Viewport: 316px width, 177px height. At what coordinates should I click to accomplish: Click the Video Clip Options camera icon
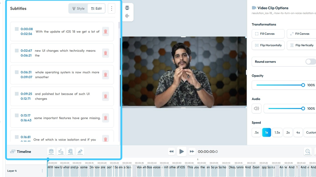pos(254,8)
